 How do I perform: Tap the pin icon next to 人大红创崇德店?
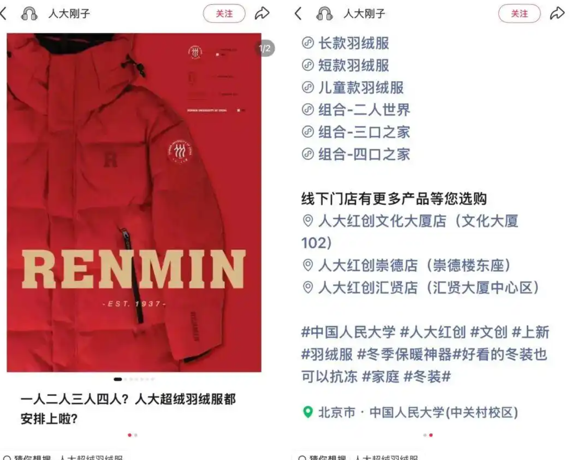click(308, 265)
